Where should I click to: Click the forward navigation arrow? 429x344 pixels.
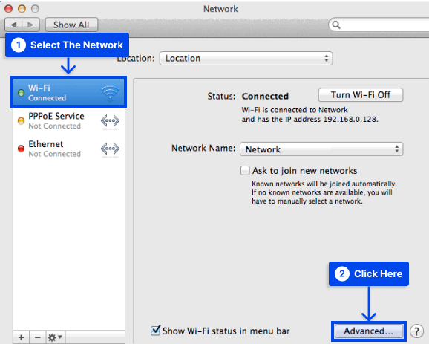[x=30, y=25]
